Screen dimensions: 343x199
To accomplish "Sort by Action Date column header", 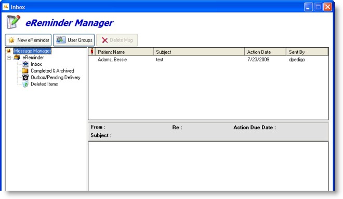I will coord(266,52).
